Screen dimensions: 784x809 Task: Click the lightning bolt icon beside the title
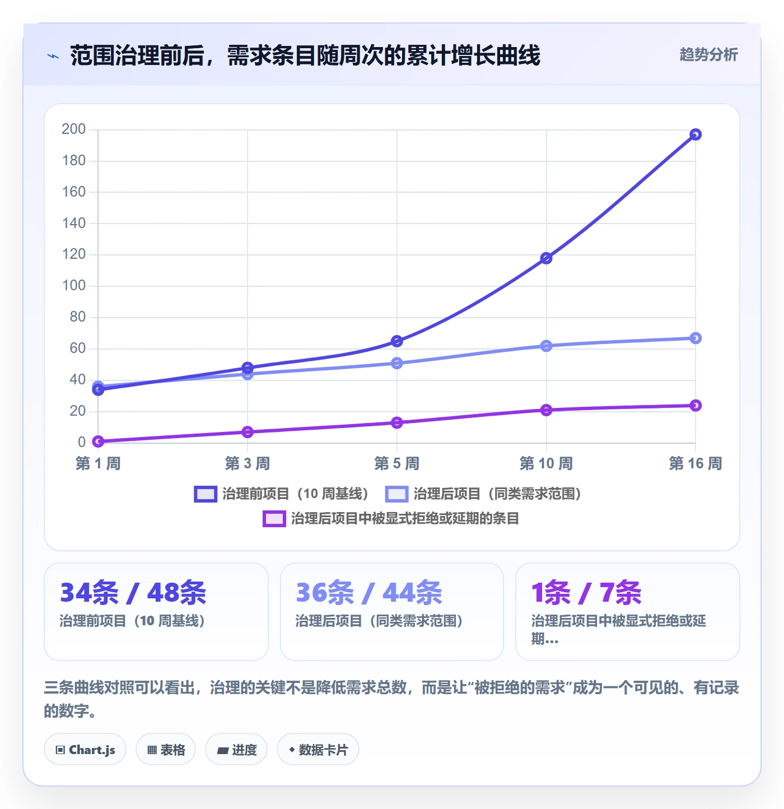click(x=53, y=56)
